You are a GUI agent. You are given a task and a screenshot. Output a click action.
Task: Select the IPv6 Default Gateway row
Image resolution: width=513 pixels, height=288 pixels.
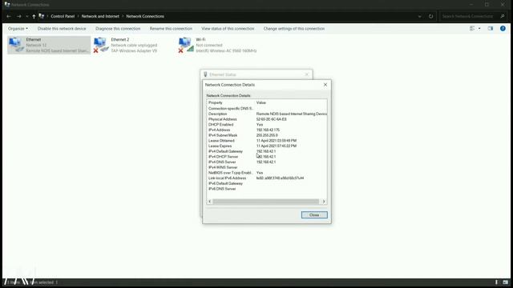[267, 183]
